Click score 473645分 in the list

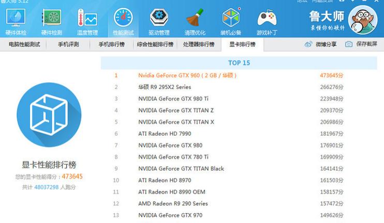(332, 75)
